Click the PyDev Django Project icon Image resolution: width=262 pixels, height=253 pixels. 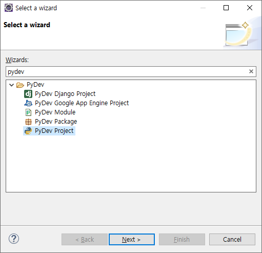[x=28, y=94]
